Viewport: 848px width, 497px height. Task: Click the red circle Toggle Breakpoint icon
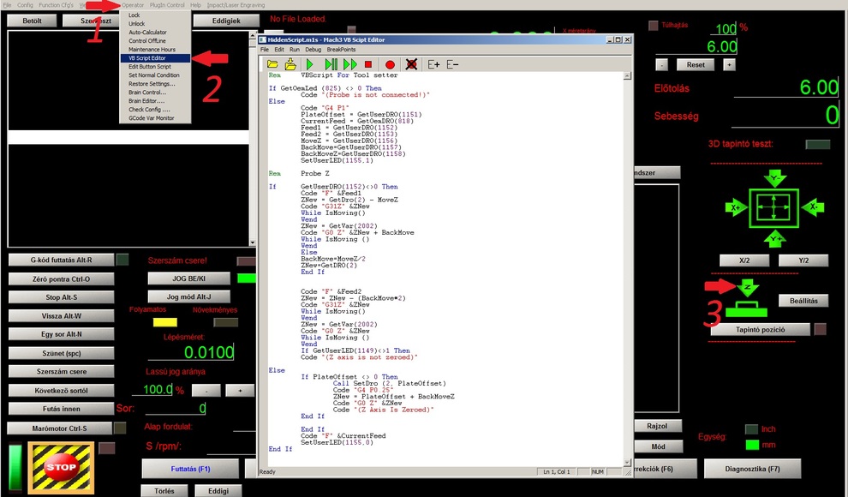pos(390,64)
